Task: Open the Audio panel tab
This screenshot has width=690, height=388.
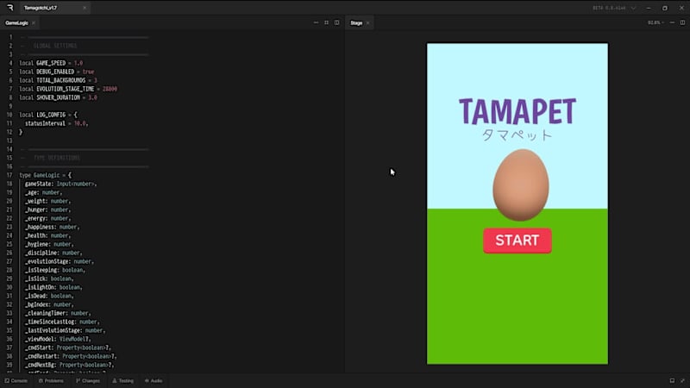Action: pyautogui.click(x=154, y=381)
